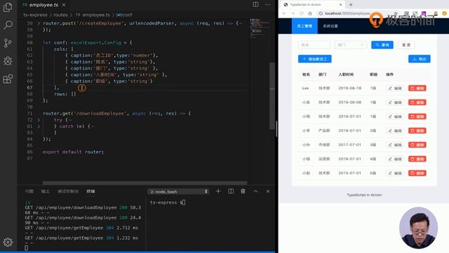This screenshot has width=449, height=253.
Task: Open the Debug view in activity bar
Action: [8, 61]
